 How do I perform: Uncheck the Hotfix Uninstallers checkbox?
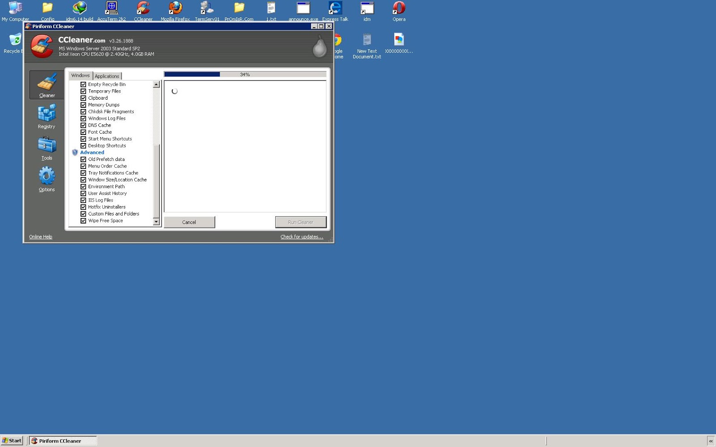[83, 207]
